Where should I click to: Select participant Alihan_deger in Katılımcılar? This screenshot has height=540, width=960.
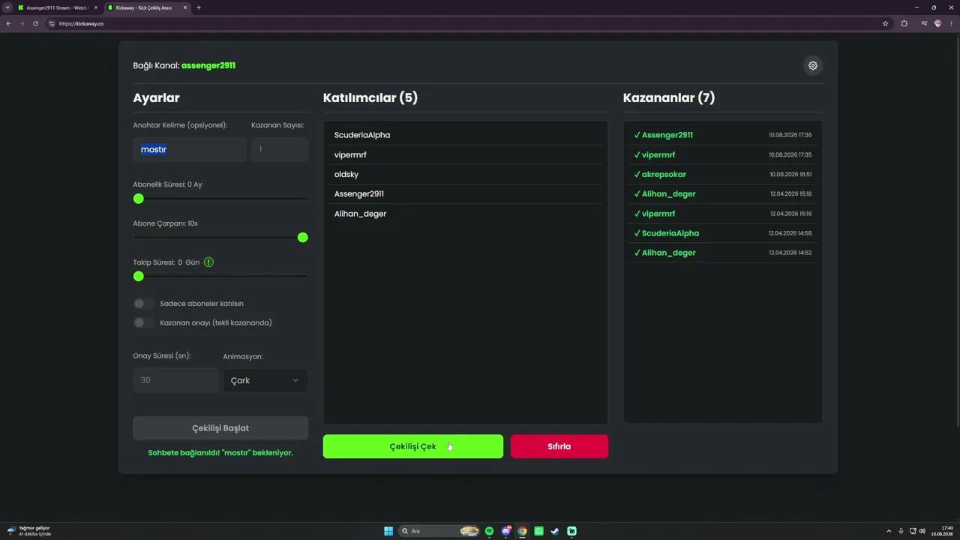(x=466, y=214)
